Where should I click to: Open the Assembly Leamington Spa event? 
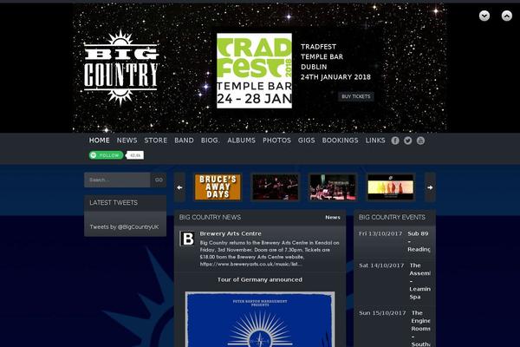(419, 281)
